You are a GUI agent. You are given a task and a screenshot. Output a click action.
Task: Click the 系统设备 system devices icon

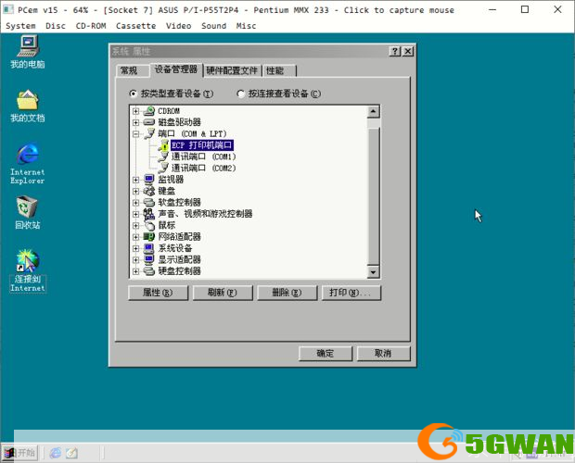click(x=149, y=248)
